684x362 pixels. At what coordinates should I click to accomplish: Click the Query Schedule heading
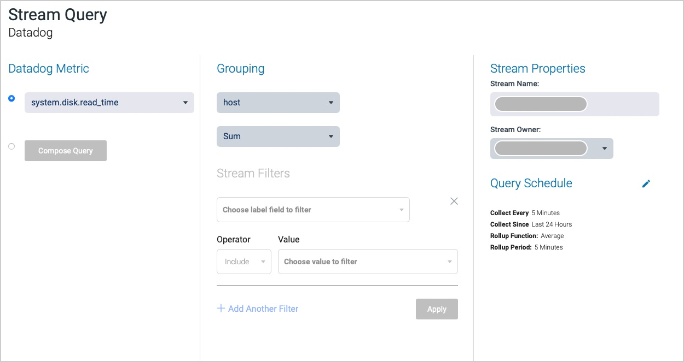(x=531, y=183)
